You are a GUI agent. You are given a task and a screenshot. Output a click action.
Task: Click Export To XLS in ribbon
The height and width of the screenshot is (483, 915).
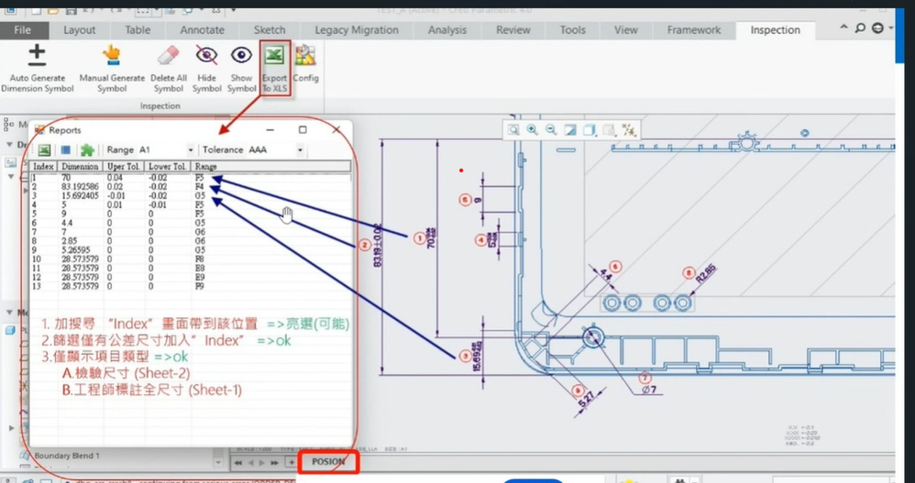(x=274, y=68)
